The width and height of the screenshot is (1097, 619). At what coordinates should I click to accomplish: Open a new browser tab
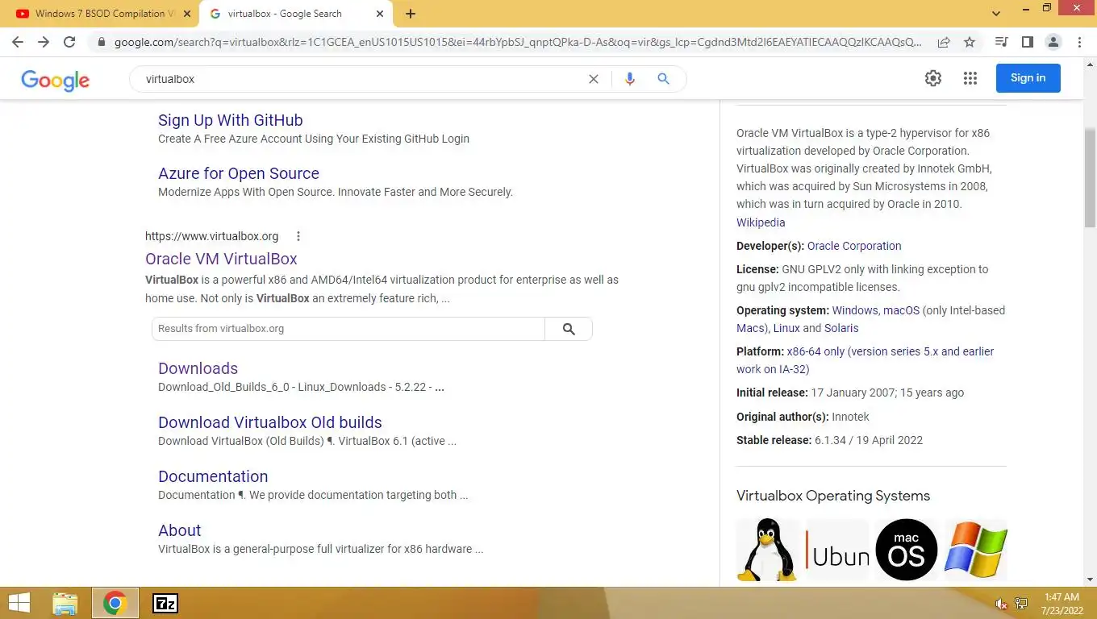point(411,14)
